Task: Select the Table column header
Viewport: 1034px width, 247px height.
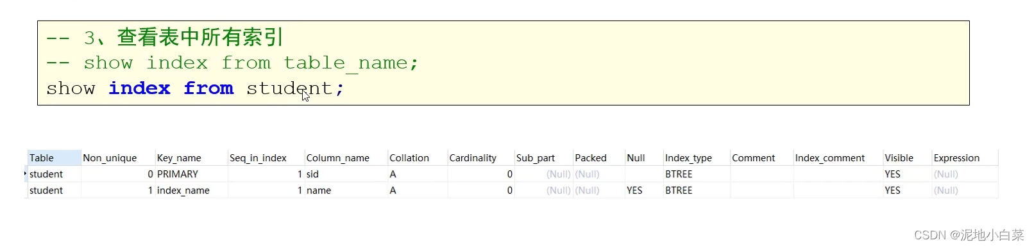Action: pyautogui.click(x=54, y=157)
